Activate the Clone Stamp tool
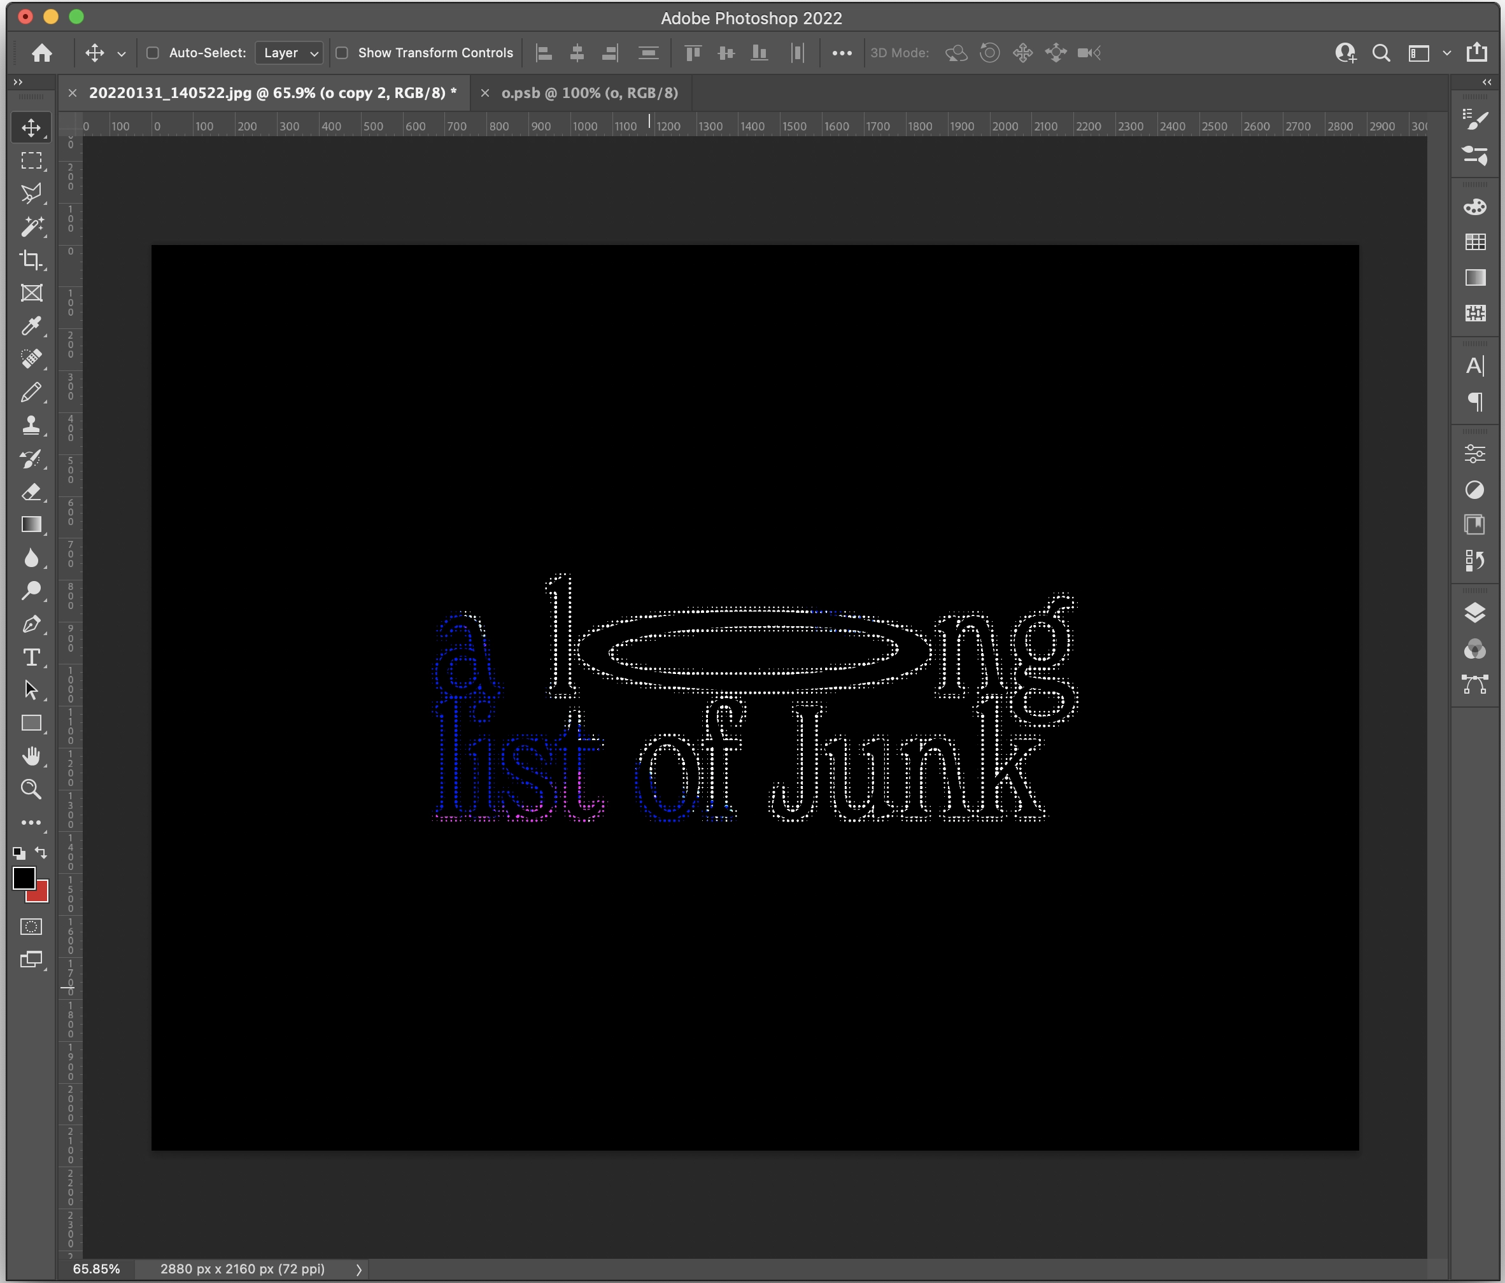Screen dimensions: 1505x1283 (x=31, y=426)
